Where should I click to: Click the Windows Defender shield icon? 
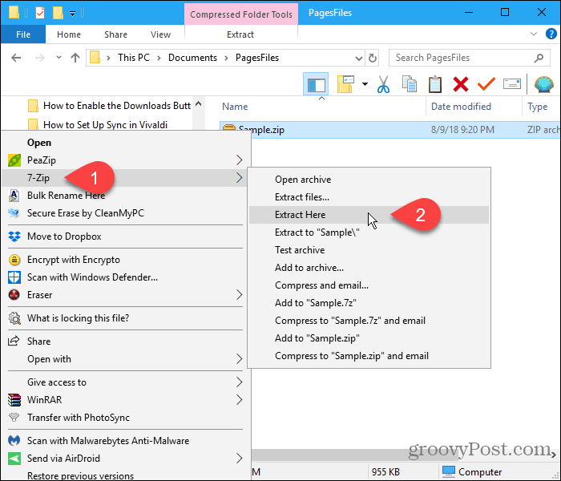point(14,277)
